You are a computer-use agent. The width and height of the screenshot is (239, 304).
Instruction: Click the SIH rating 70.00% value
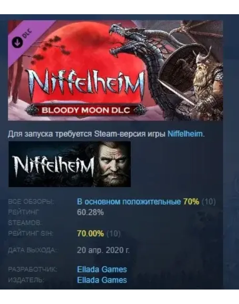pyautogui.click(x=90, y=233)
